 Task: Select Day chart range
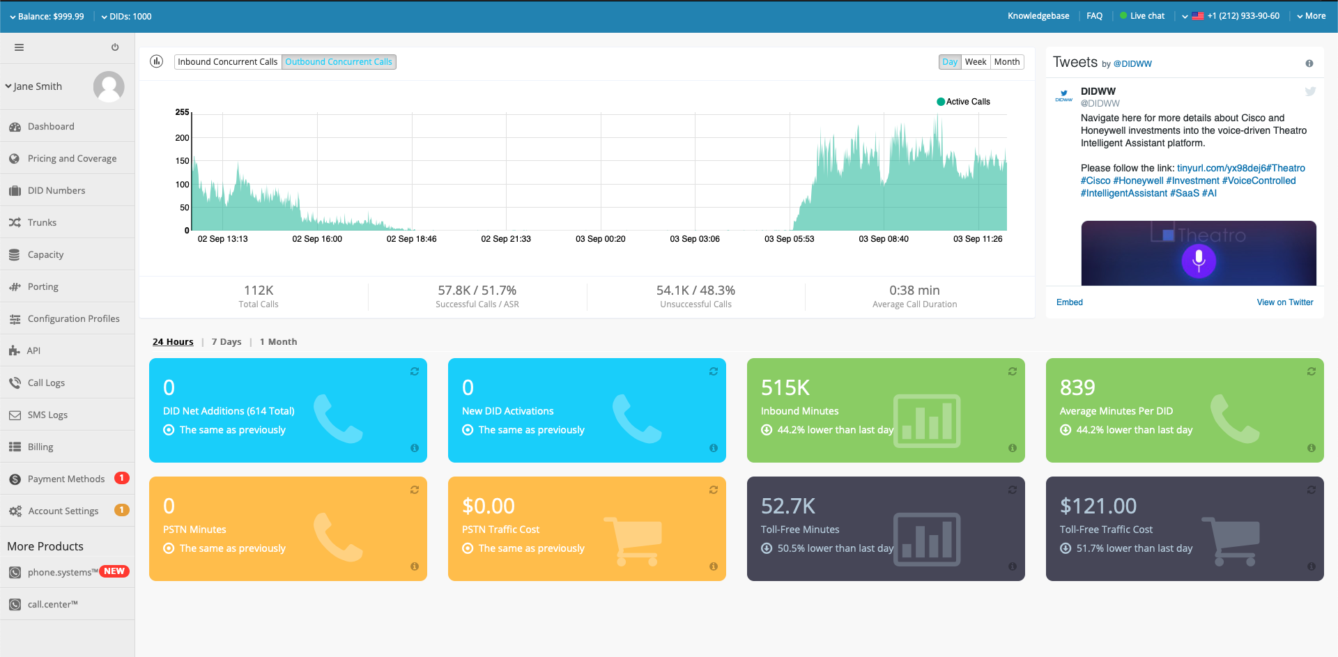(x=950, y=62)
